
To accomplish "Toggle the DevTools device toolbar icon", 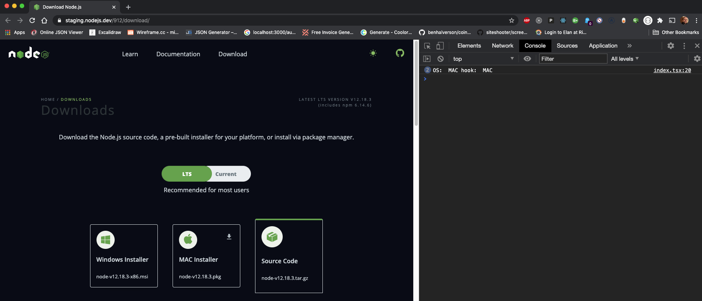I will coord(440,46).
